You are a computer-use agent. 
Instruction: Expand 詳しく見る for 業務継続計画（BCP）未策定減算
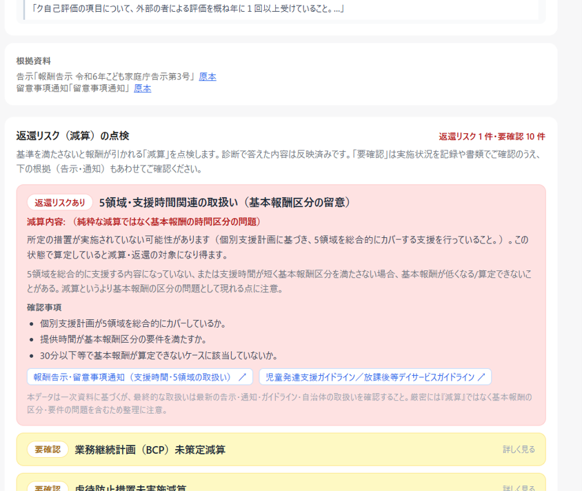coord(519,450)
